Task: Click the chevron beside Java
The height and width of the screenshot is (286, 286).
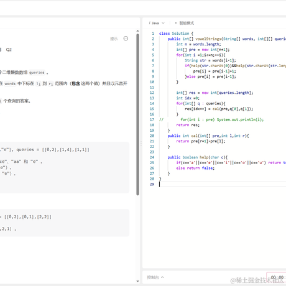Action: (x=163, y=23)
